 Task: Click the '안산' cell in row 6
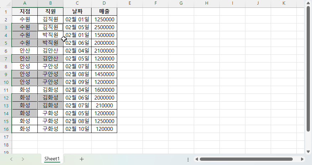(25, 50)
